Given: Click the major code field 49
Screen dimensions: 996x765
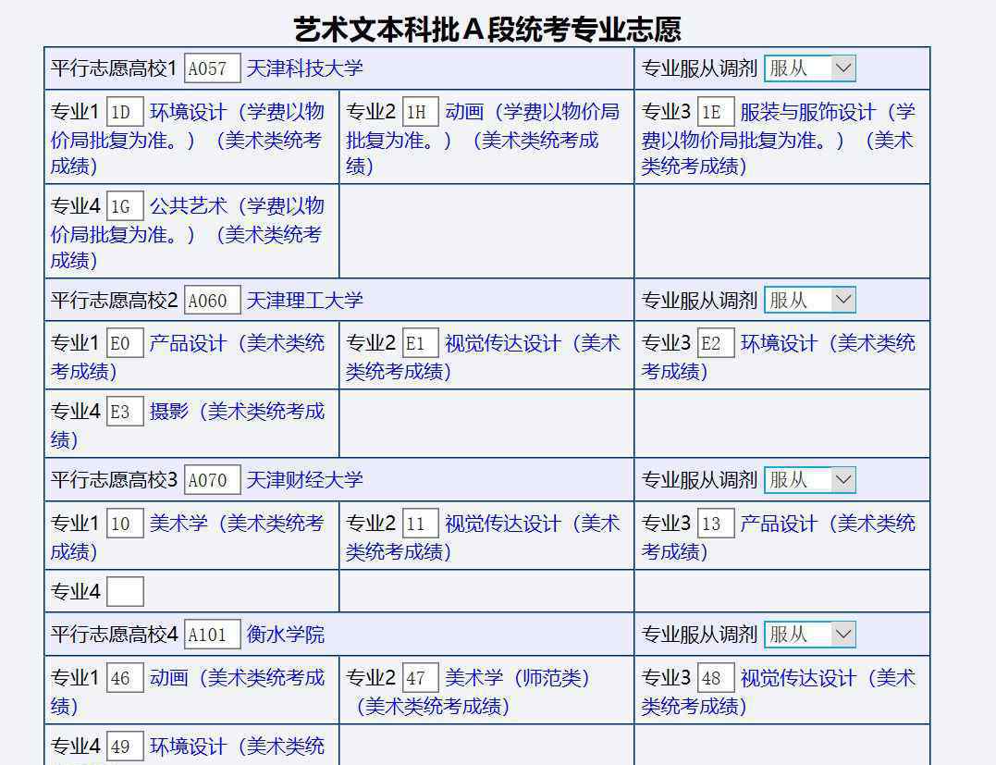Looking at the screenshot, I should 125,746.
